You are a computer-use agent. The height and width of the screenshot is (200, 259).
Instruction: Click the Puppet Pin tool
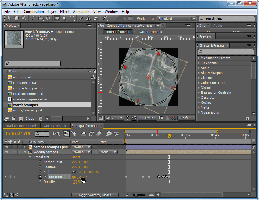point(105,18)
